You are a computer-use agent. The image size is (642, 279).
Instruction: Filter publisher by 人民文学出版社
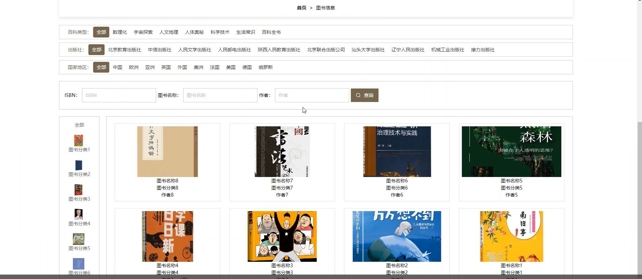coord(195,50)
